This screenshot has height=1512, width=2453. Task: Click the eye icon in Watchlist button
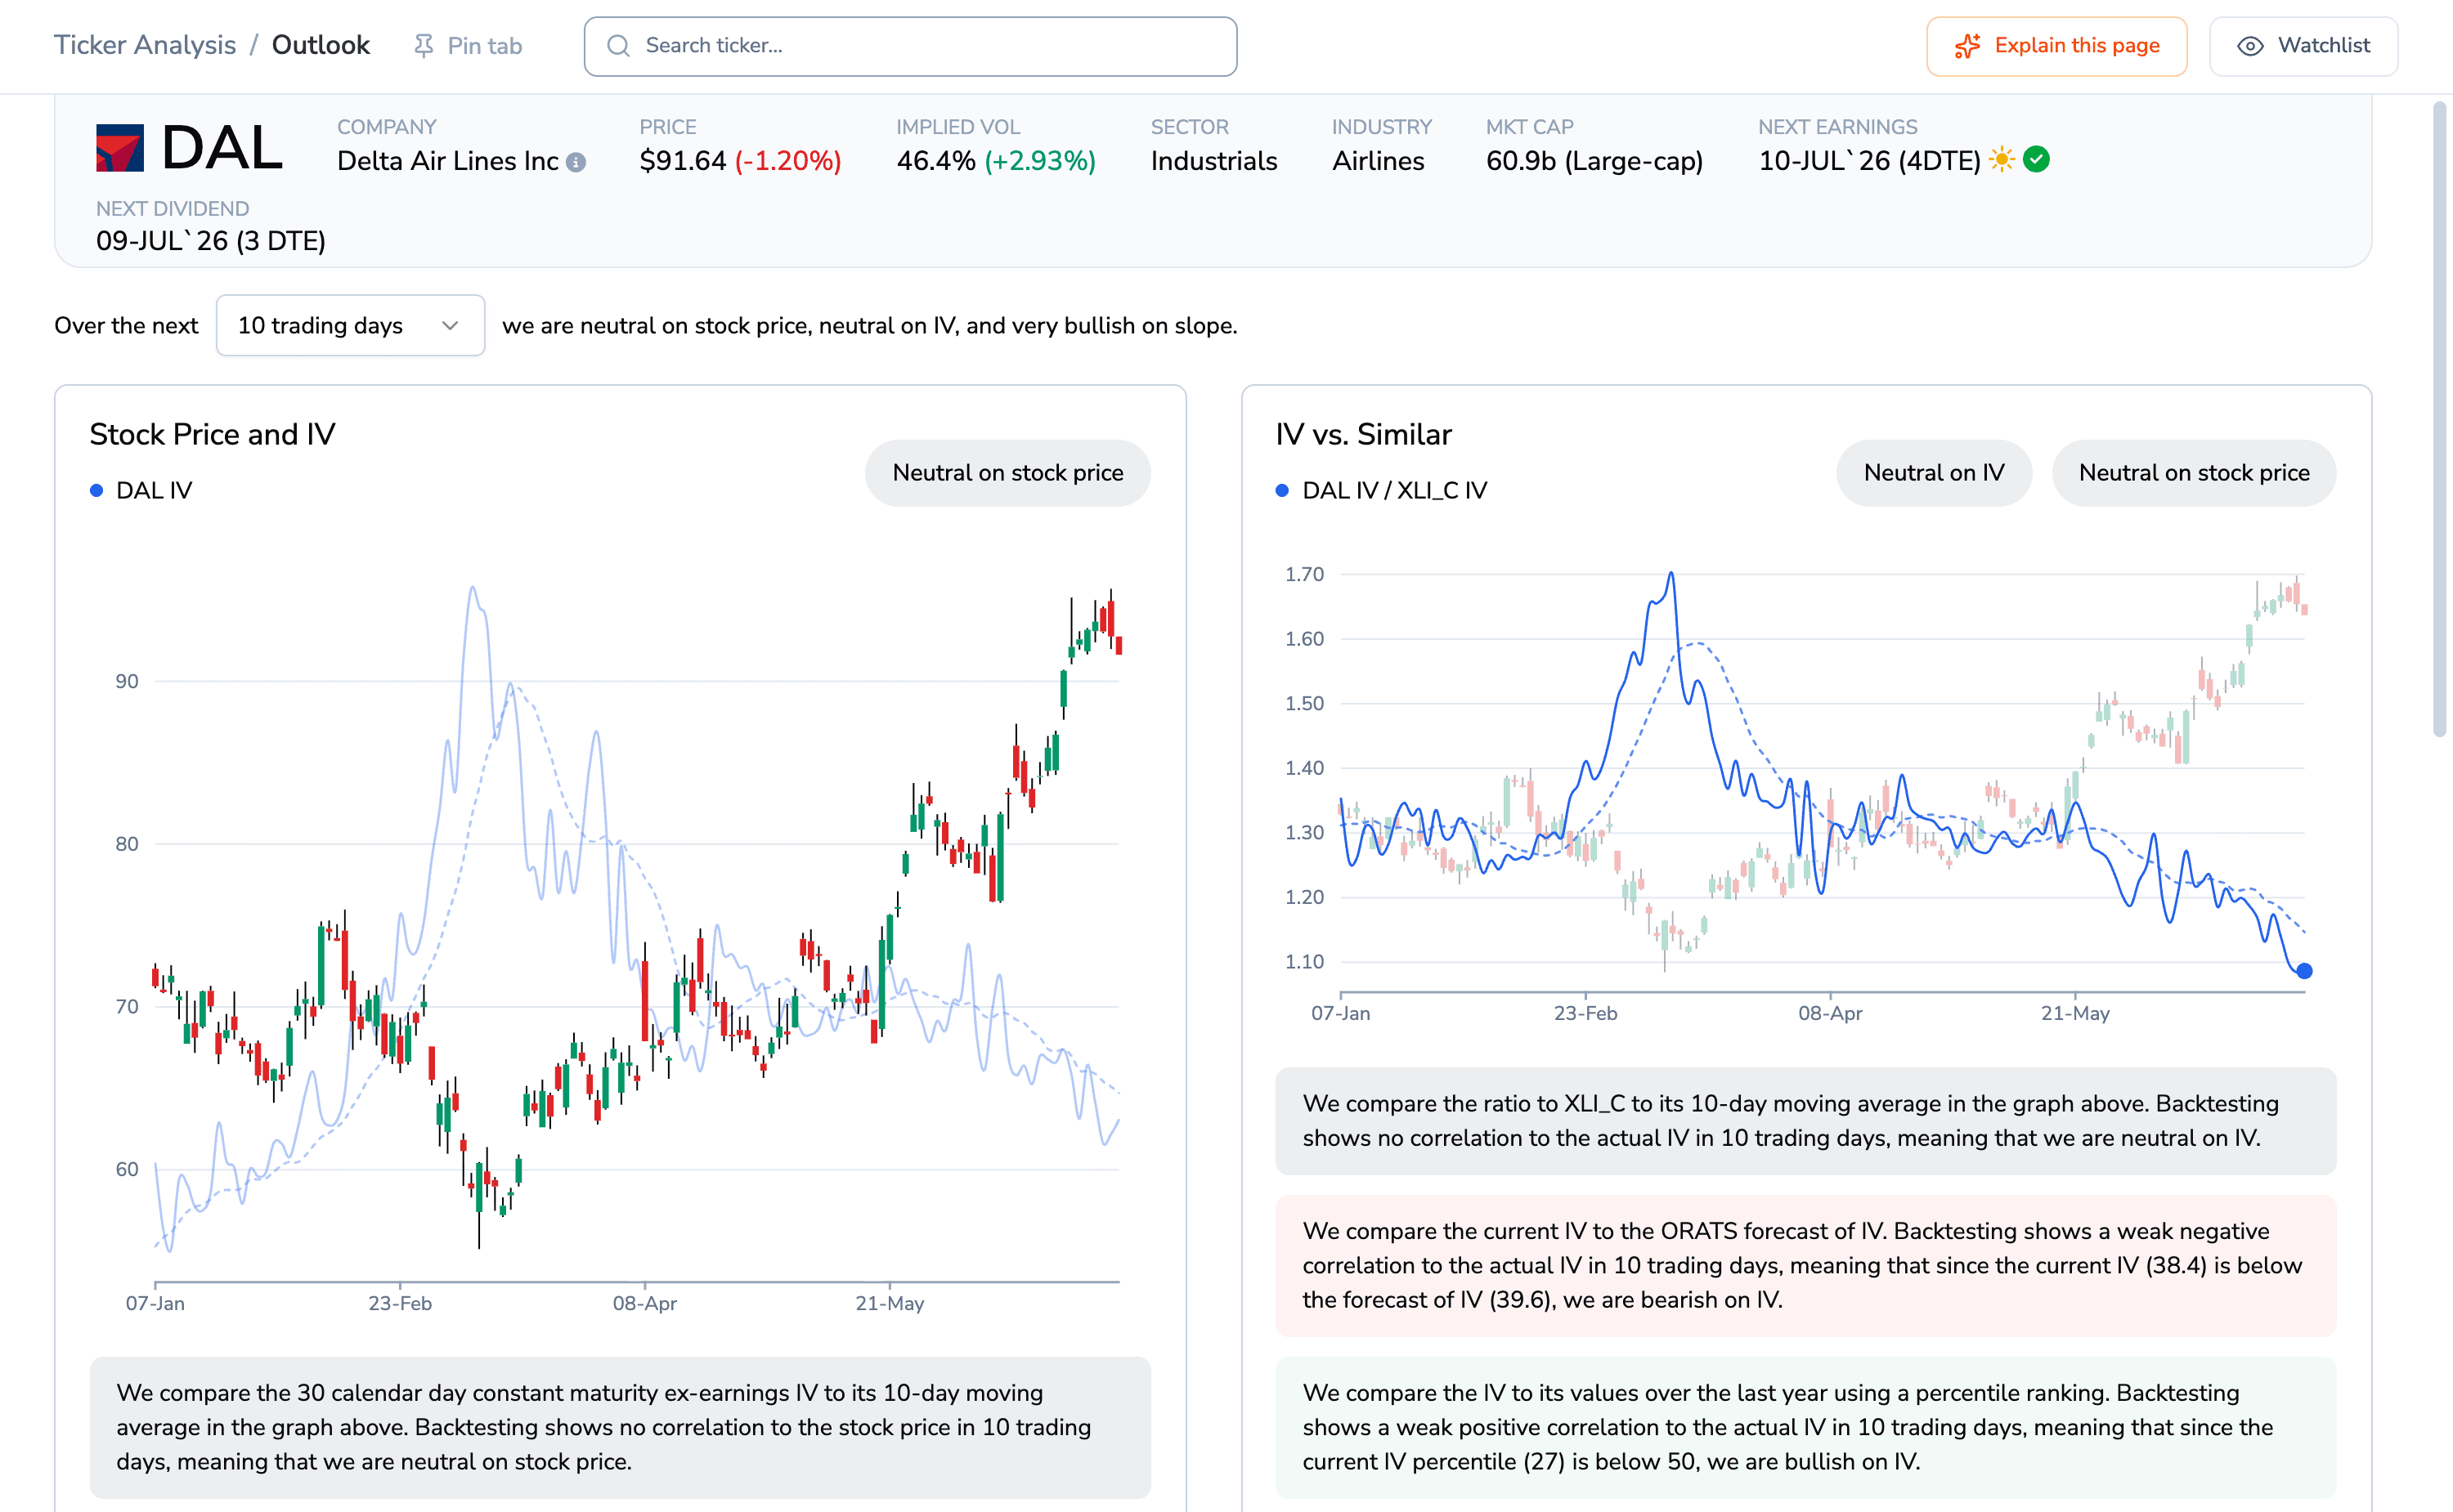(2250, 46)
